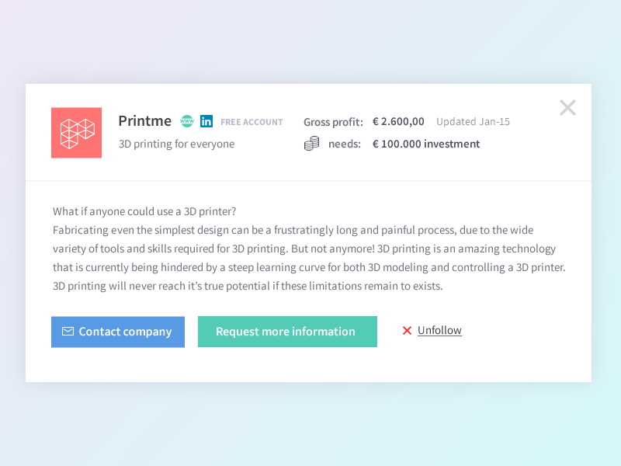This screenshot has width=621, height=466.
Task: Click the FREE ACCOUNT status label
Action: [252, 122]
